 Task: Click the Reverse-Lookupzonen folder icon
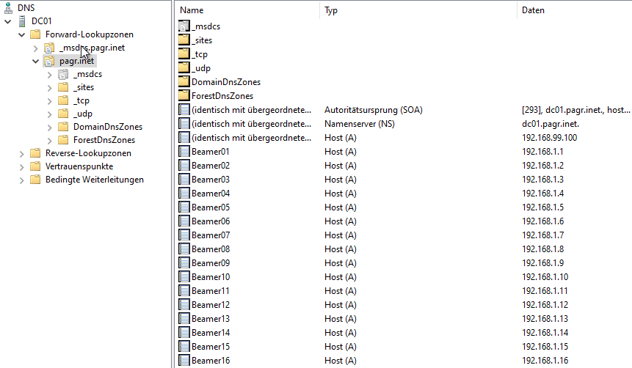point(35,153)
